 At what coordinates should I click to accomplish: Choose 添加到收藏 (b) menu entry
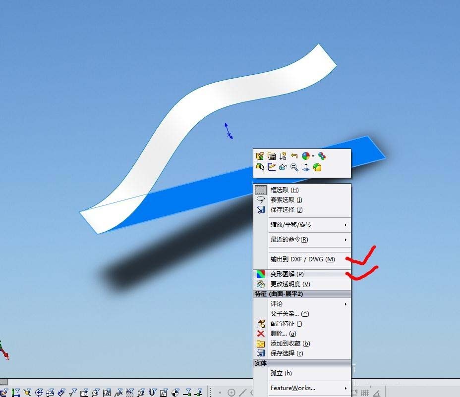(x=302, y=344)
